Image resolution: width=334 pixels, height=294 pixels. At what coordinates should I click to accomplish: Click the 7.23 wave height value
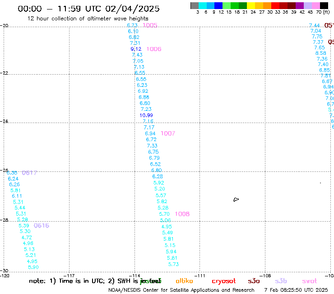click(x=146, y=109)
